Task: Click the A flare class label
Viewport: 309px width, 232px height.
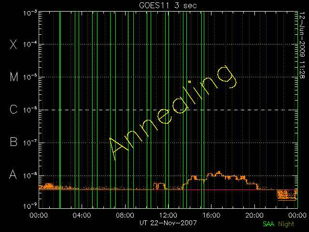Action: tap(13, 174)
